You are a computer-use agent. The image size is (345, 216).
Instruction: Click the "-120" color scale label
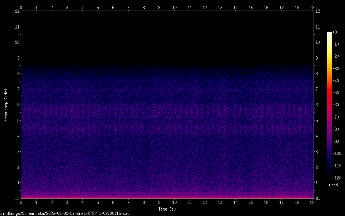pyautogui.click(x=337, y=178)
